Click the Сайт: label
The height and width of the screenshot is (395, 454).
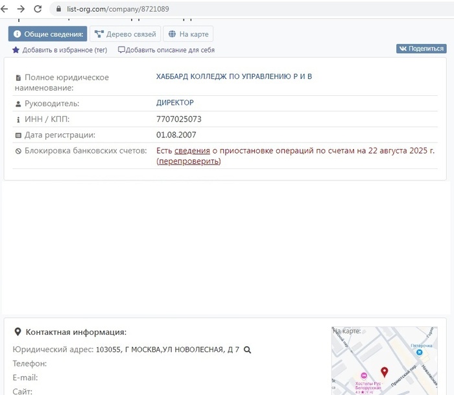pyautogui.click(x=23, y=392)
